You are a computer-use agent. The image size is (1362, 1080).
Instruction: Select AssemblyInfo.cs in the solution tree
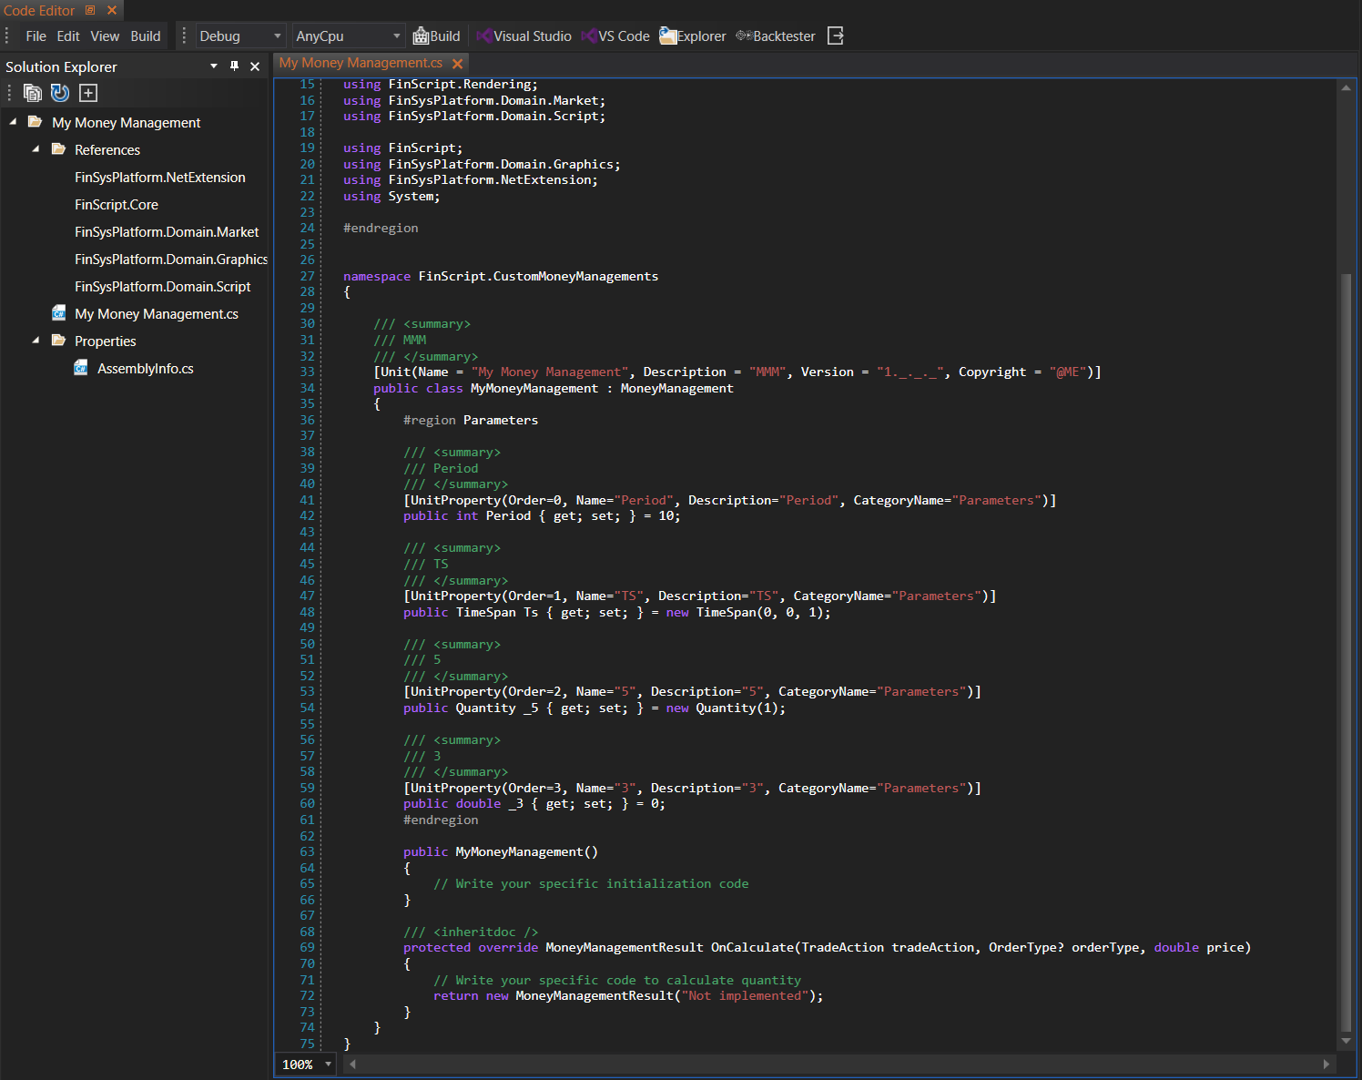145,369
